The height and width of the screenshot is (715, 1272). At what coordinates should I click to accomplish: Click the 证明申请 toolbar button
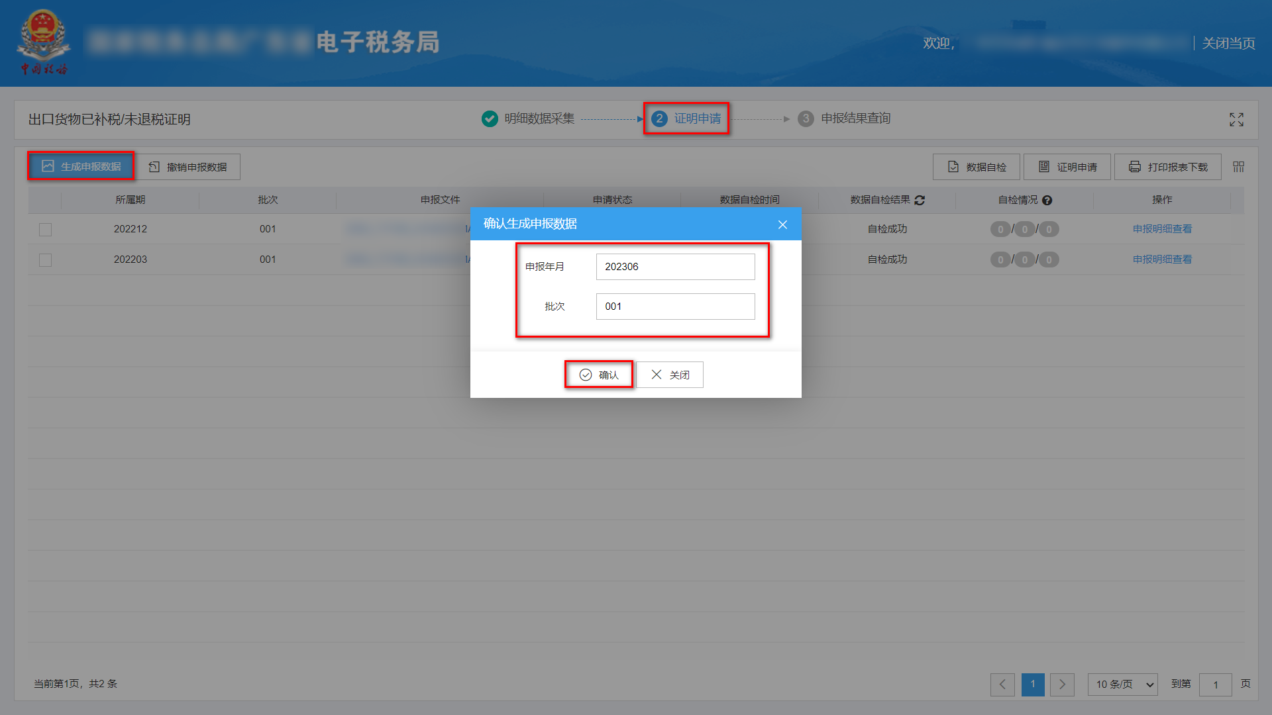tap(1067, 167)
